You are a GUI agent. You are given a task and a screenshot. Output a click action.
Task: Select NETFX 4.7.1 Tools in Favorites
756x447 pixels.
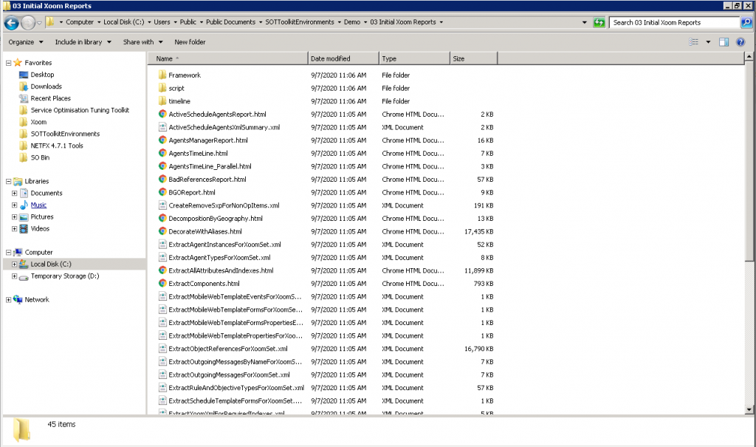[57, 146]
